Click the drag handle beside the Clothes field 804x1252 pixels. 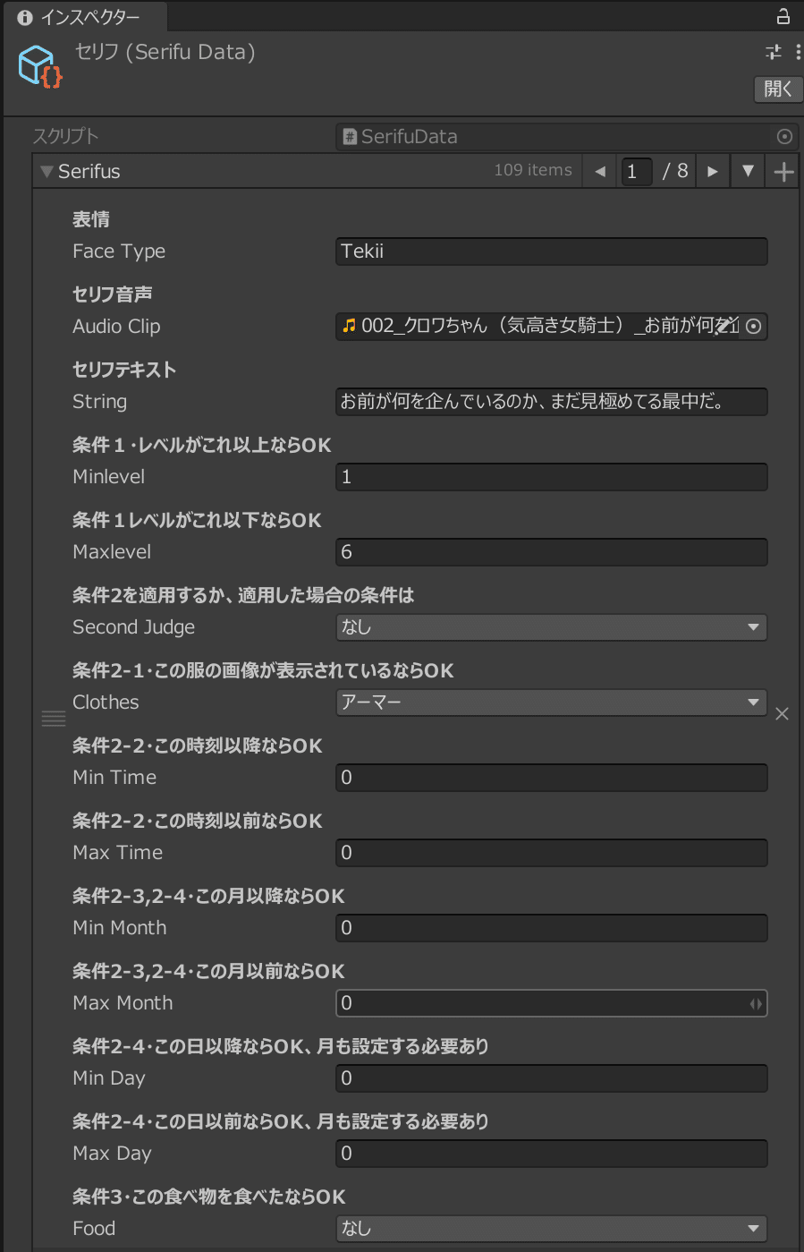pyautogui.click(x=54, y=718)
